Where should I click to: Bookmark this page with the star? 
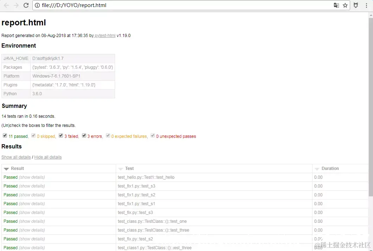tap(345, 5)
